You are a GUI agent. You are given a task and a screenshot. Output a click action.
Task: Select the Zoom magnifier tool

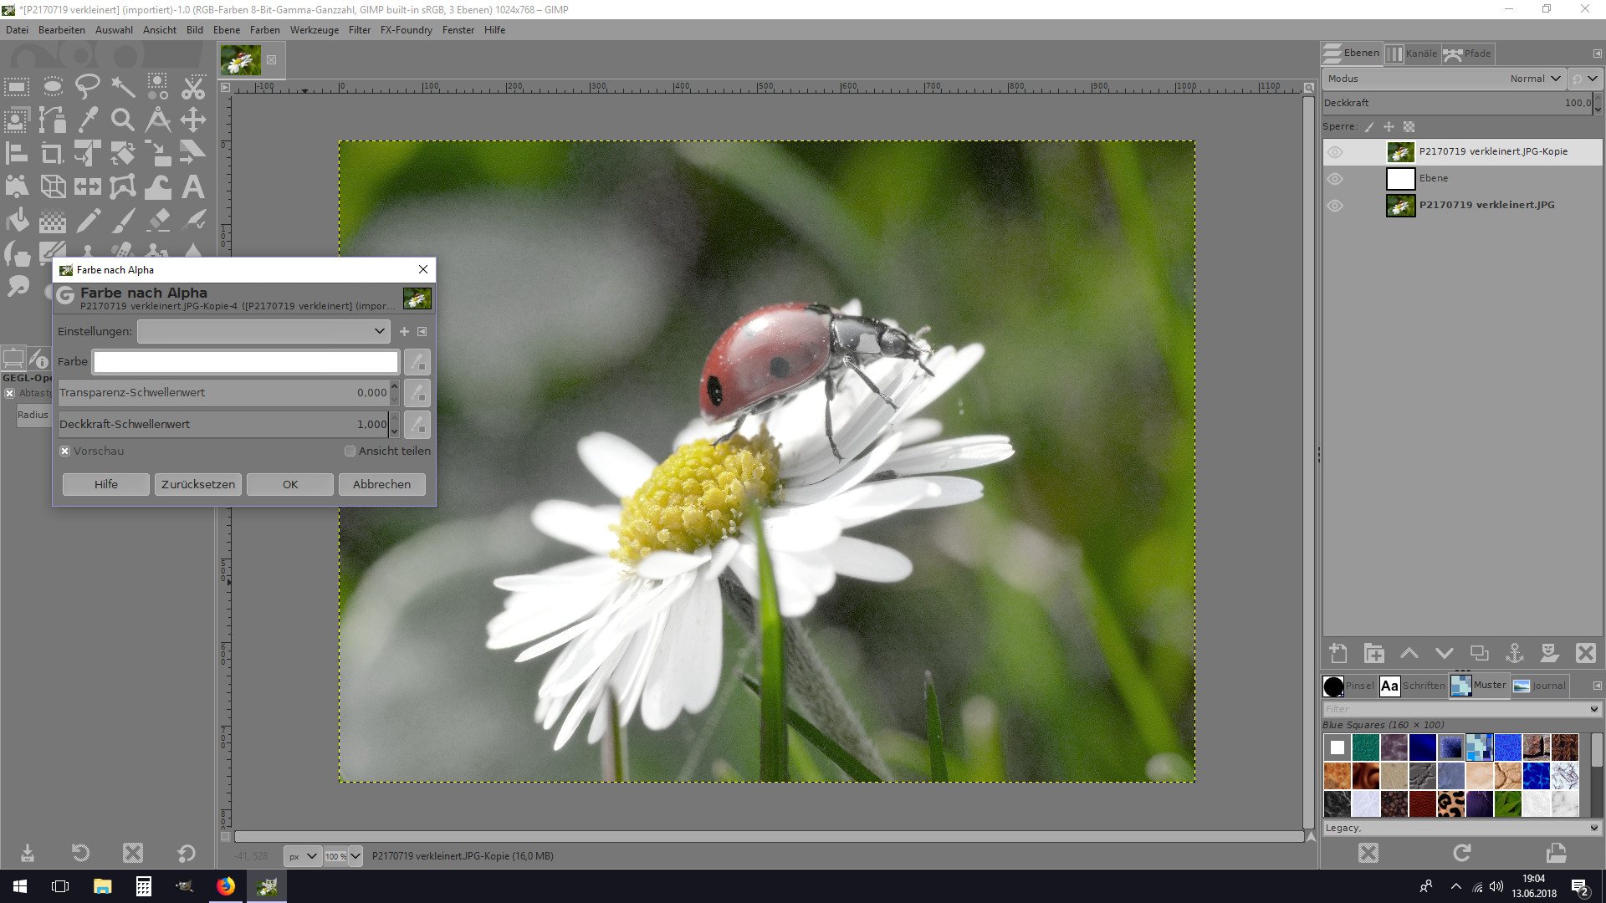[123, 120]
